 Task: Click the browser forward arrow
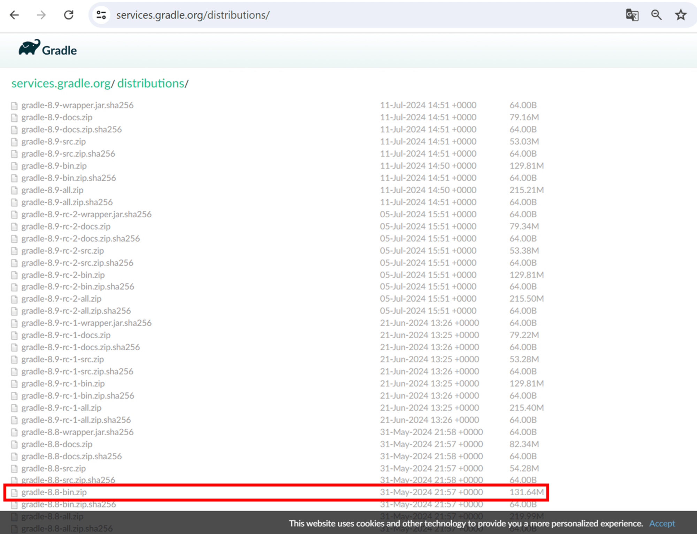click(x=41, y=15)
